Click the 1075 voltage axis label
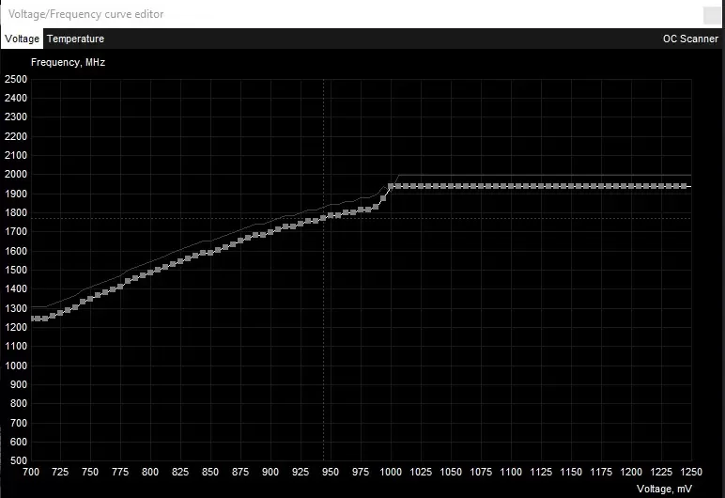The width and height of the screenshot is (725, 498). pos(481,472)
